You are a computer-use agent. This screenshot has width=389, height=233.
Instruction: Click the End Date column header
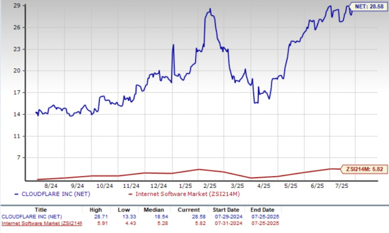(262, 210)
